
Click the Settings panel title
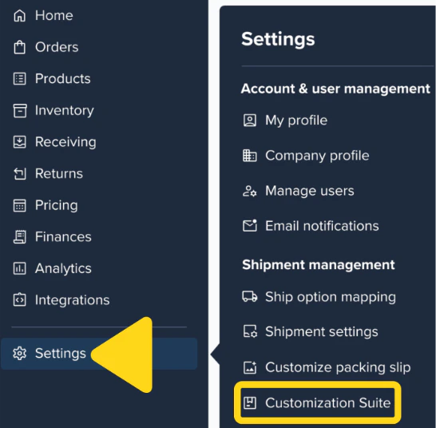click(x=278, y=39)
